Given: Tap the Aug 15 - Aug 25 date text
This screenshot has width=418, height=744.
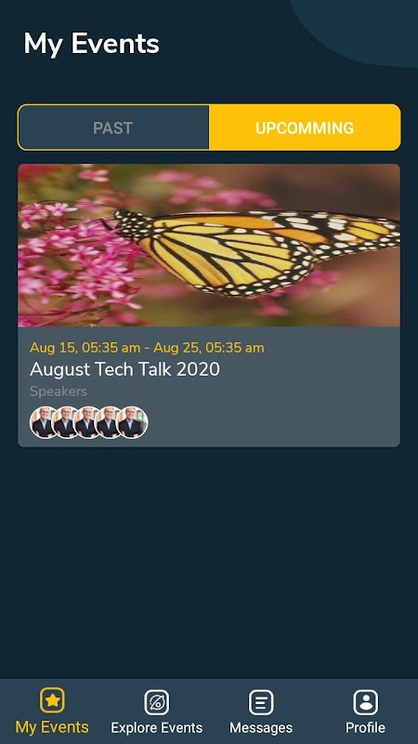Looking at the screenshot, I should pyautogui.click(x=147, y=348).
